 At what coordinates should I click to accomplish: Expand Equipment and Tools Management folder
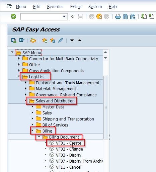pos(25,83)
